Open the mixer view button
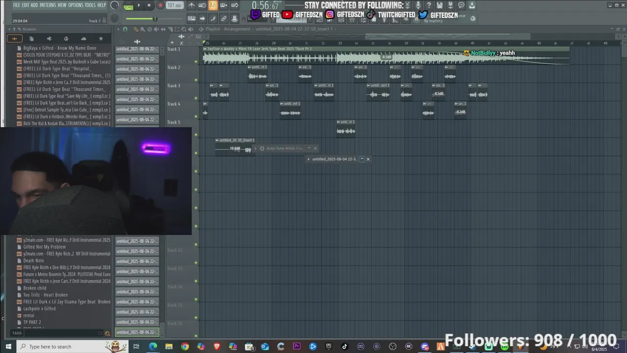627x353 pixels. (x=352, y=20)
